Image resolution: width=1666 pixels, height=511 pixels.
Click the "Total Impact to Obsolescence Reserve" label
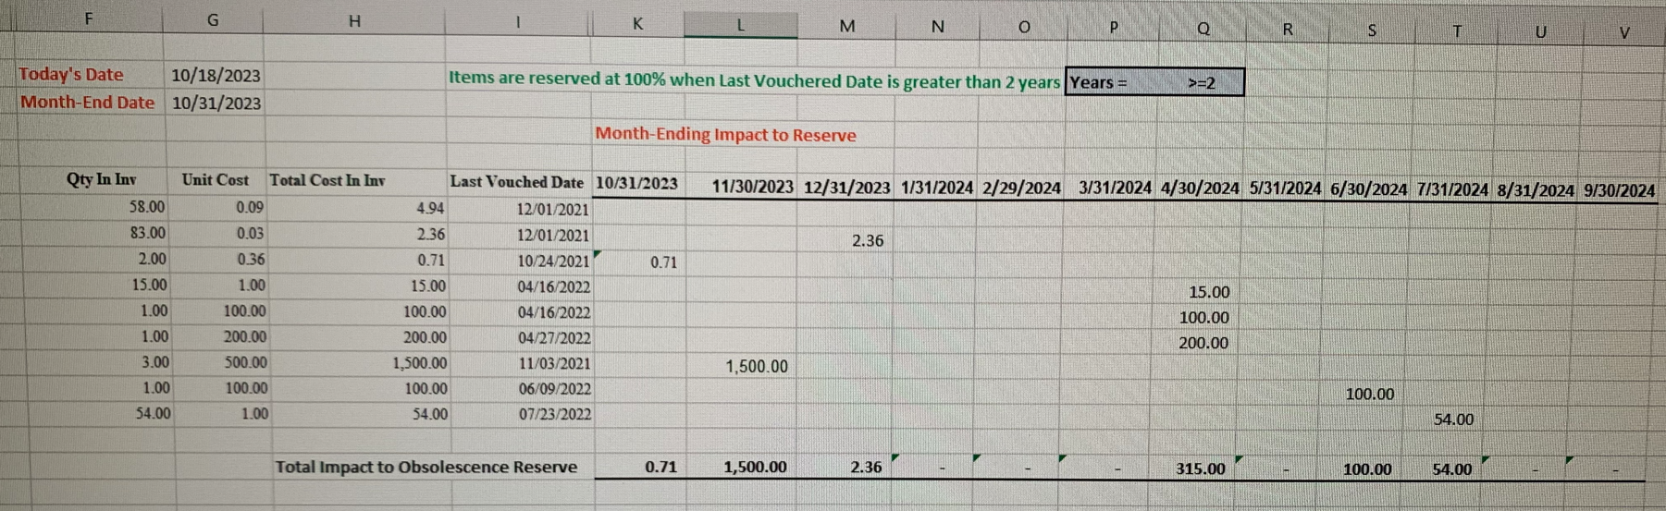pos(426,467)
